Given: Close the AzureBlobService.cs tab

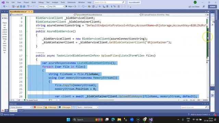Looking at the screenshot, I should [32, 12].
